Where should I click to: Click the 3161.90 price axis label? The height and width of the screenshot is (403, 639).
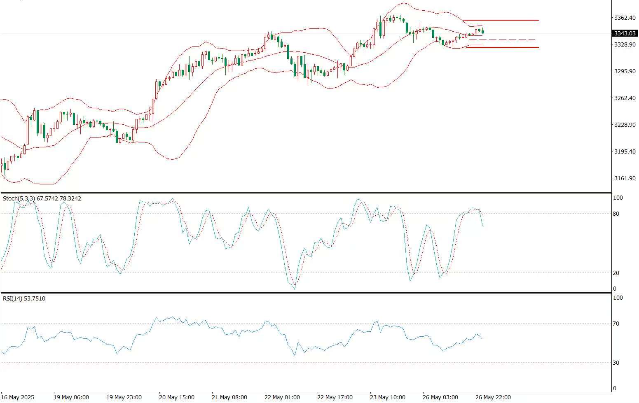click(x=625, y=178)
